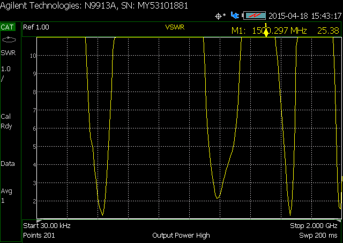Viewport: 343px width, 243px height.
Task: Click the Output Power High setting
Action: point(181,236)
